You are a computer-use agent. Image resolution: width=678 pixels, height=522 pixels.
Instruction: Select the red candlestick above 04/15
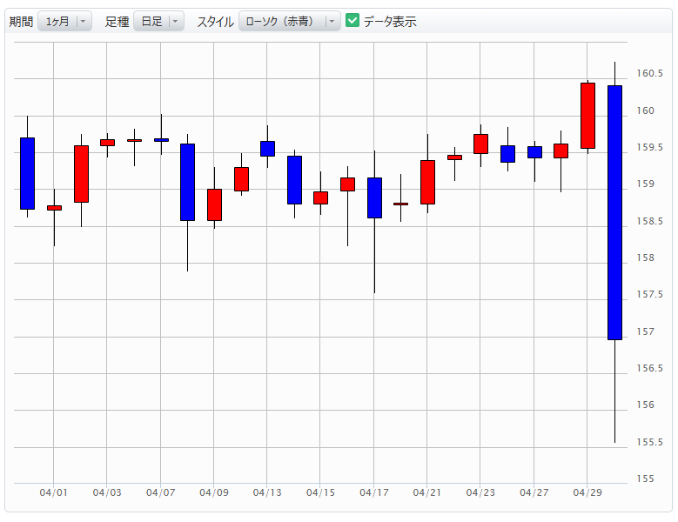pyautogui.click(x=320, y=197)
